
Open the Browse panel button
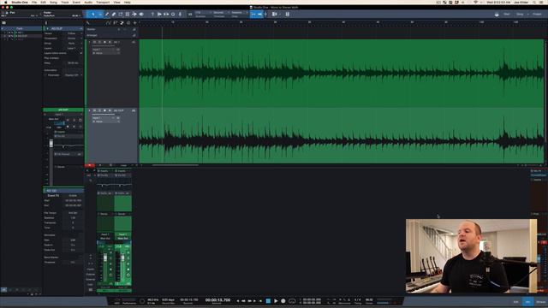(540, 302)
